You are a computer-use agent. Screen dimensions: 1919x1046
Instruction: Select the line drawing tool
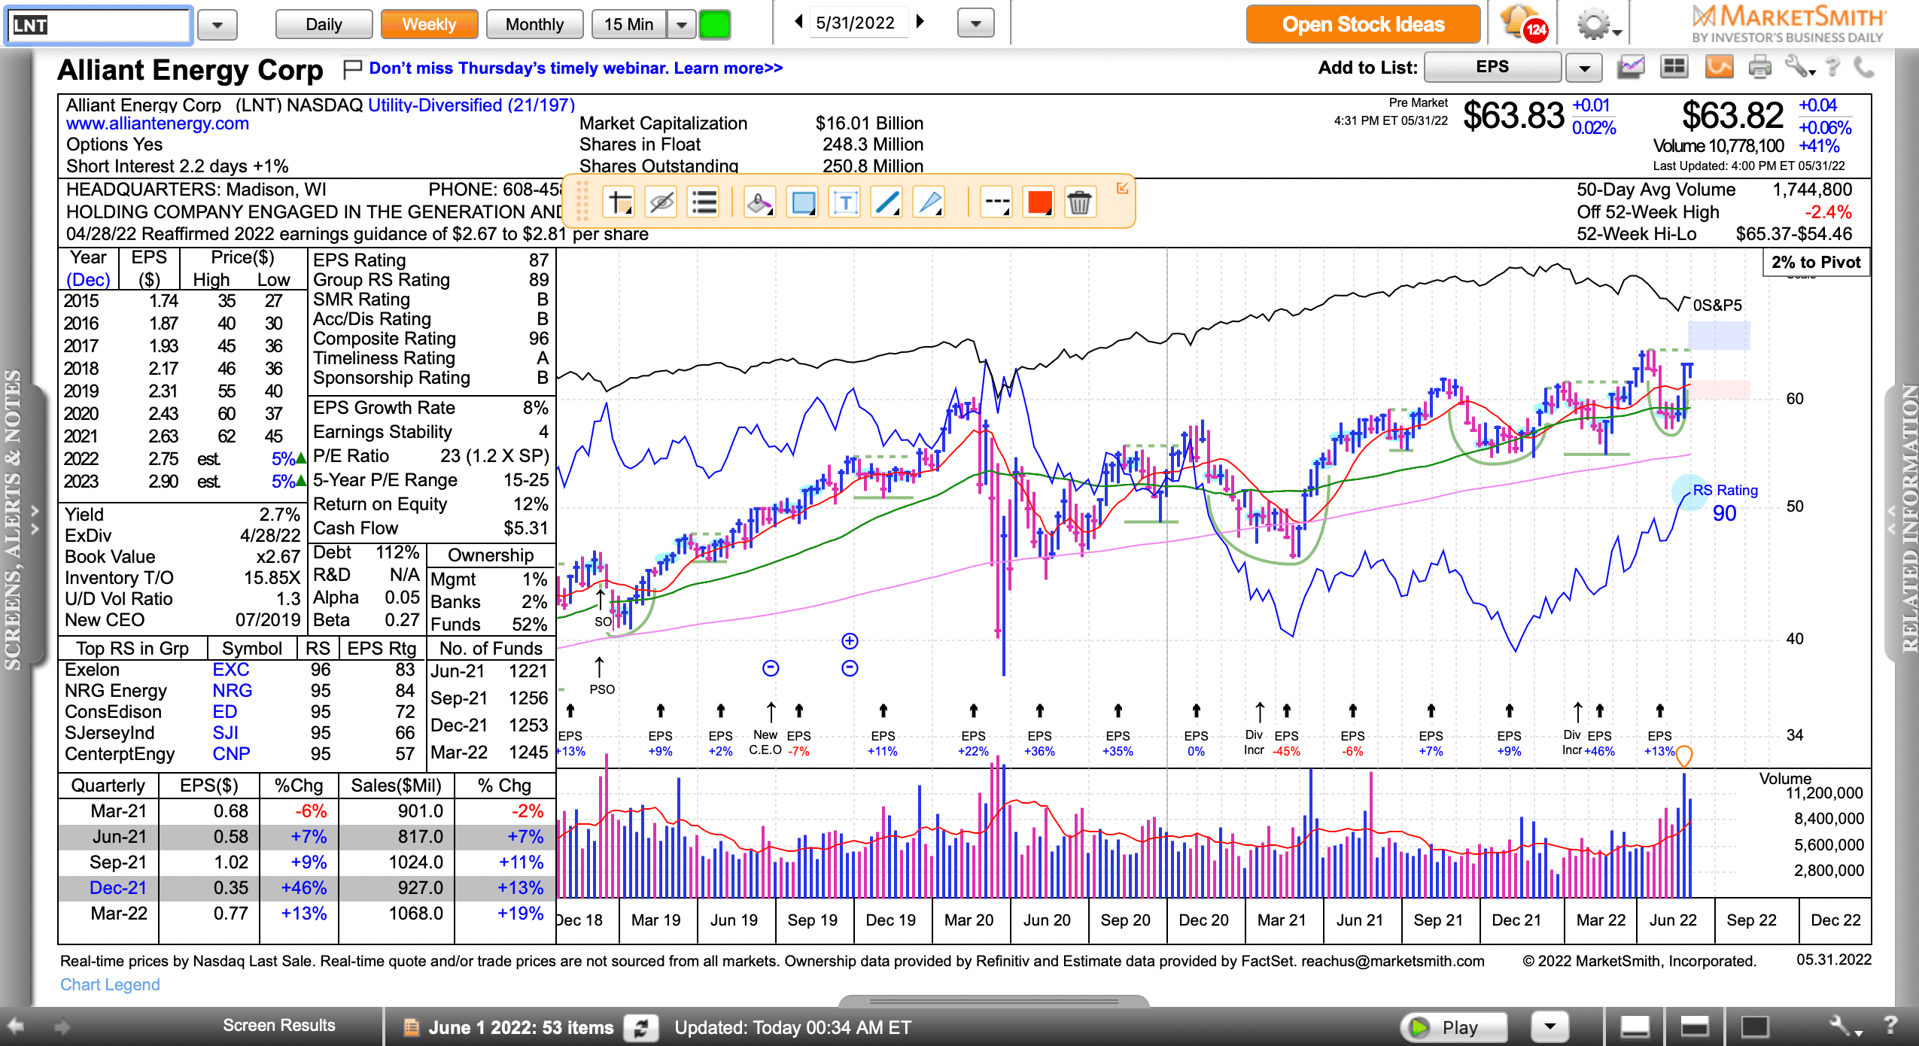click(x=887, y=202)
